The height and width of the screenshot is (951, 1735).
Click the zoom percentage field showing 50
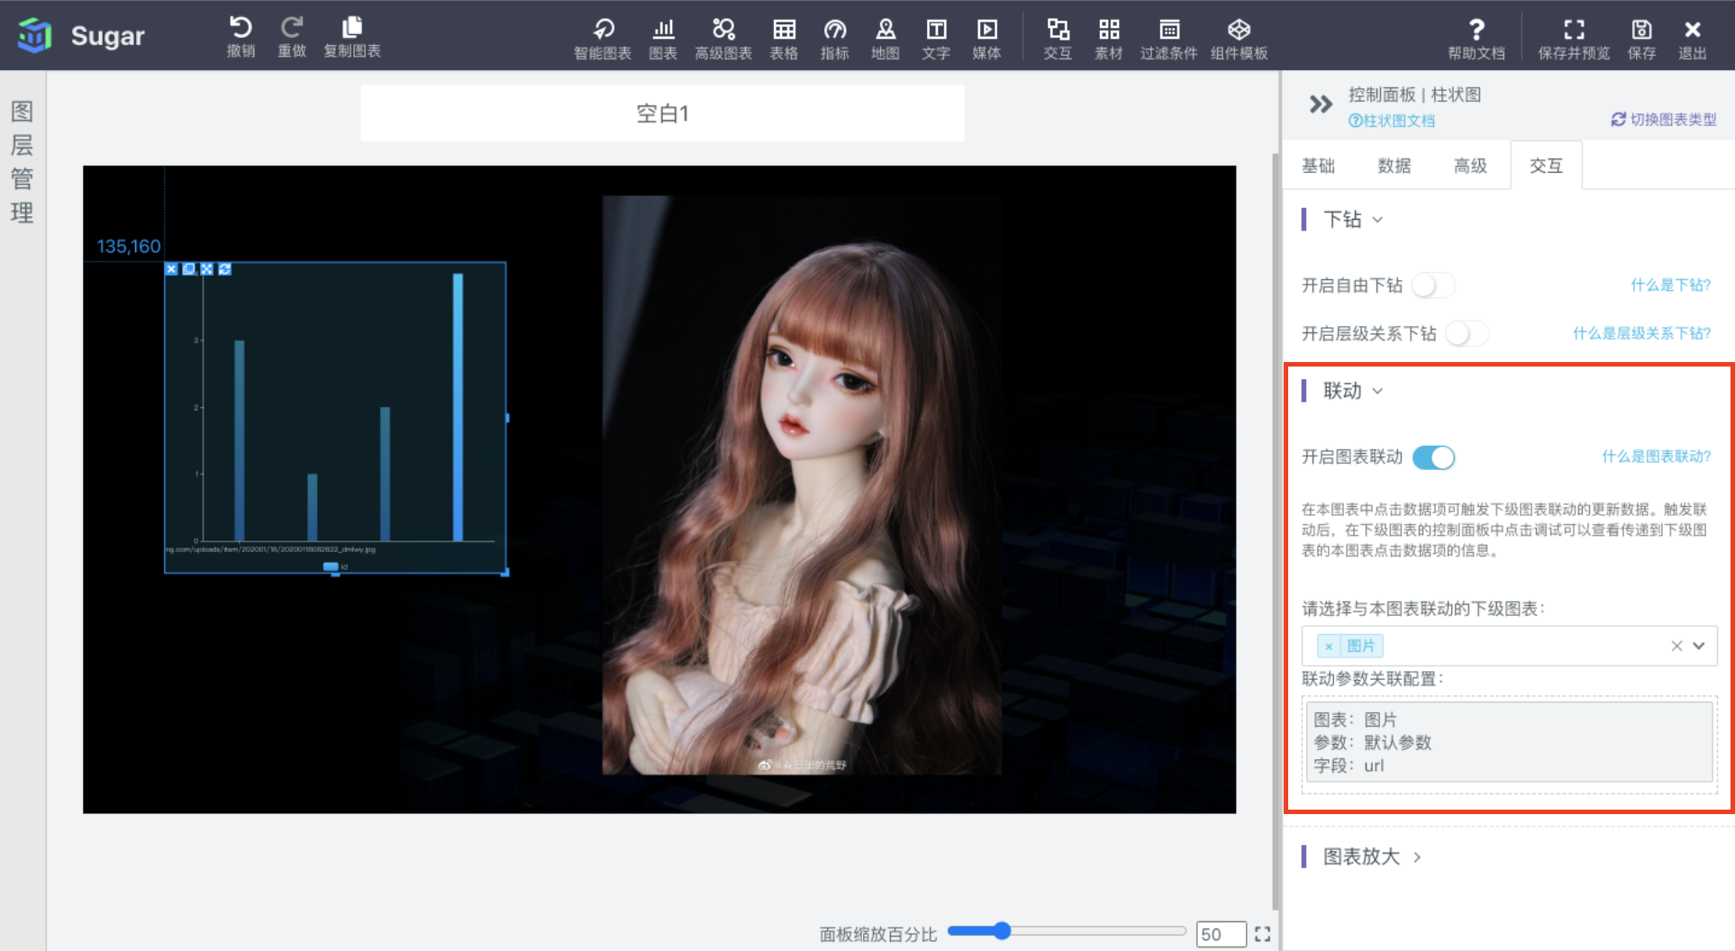click(x=1222, y=935)
